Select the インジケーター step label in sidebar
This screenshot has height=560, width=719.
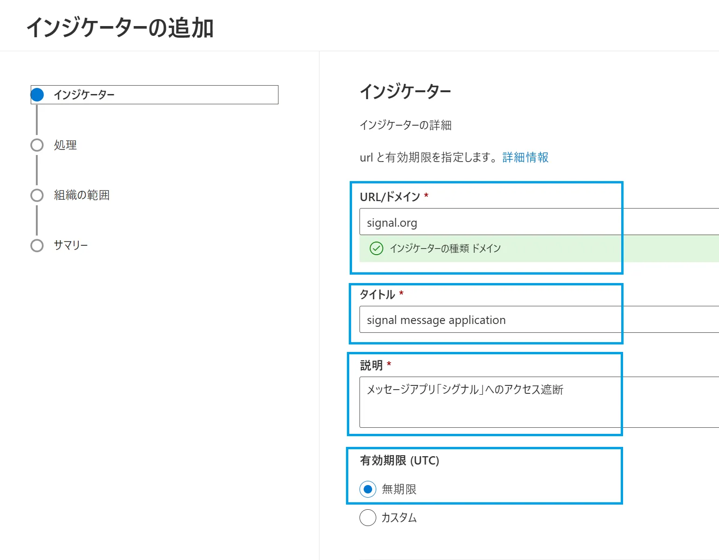[84, 95]
